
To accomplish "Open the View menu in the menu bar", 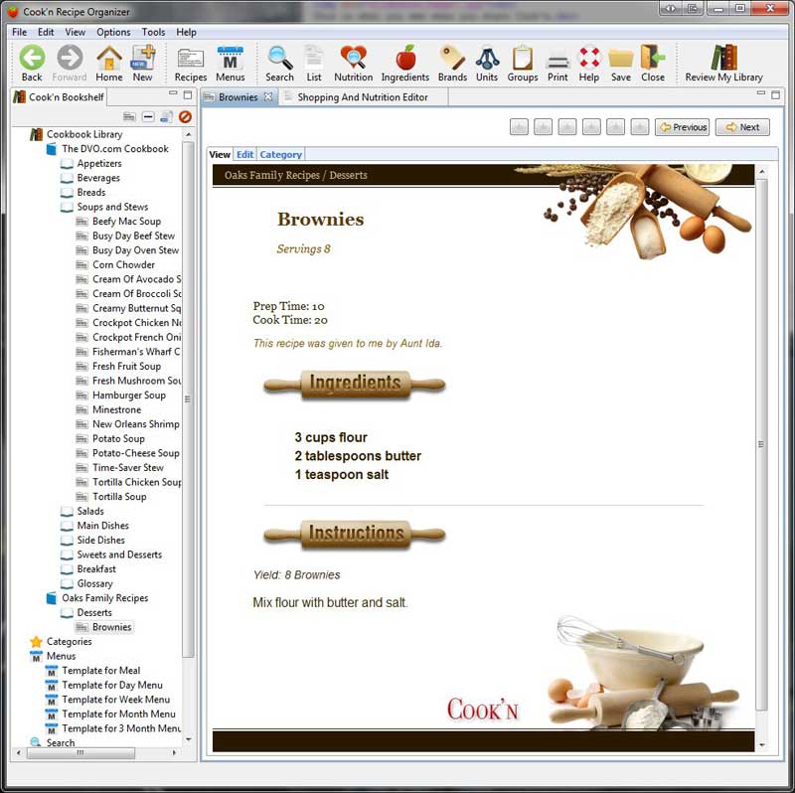I will 76,32.
